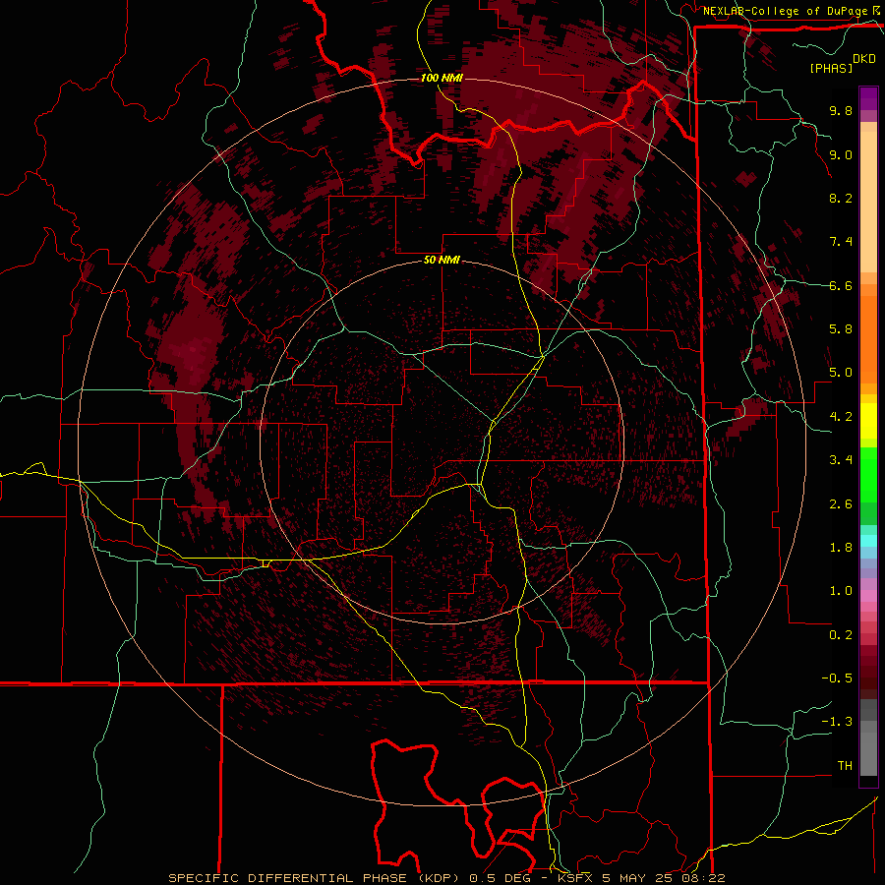
Task: Click the NEXLAB-College of DuPage credit text
Action: click(x=787, y=11)
